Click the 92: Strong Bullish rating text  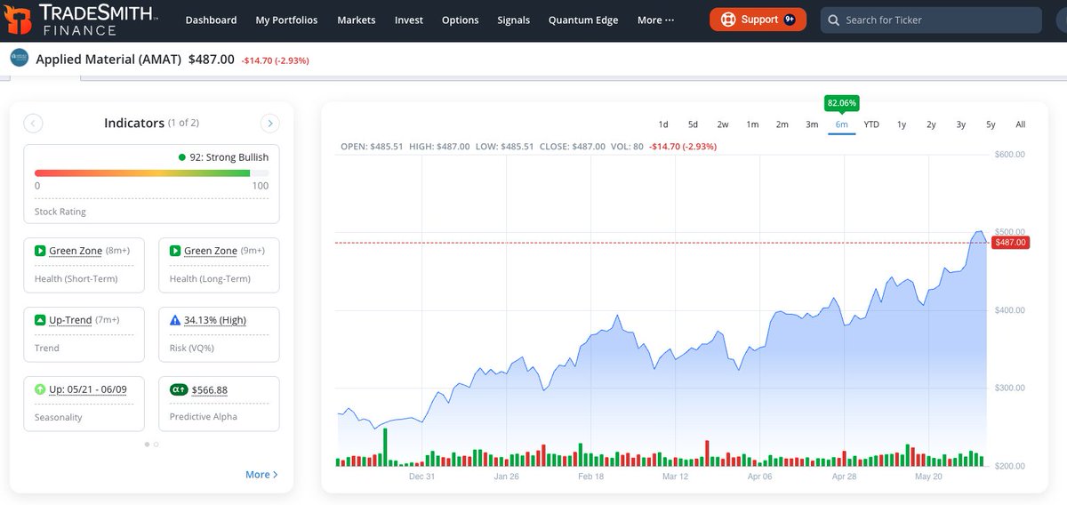click(x=229, y=157)
